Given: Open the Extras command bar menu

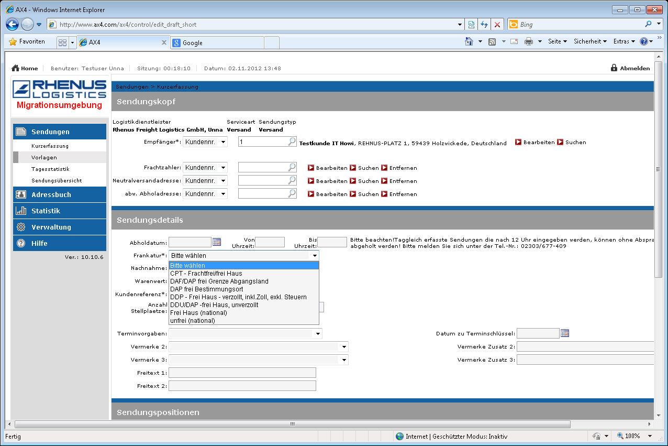Looking at the screenshot, I should pos(624,41).
